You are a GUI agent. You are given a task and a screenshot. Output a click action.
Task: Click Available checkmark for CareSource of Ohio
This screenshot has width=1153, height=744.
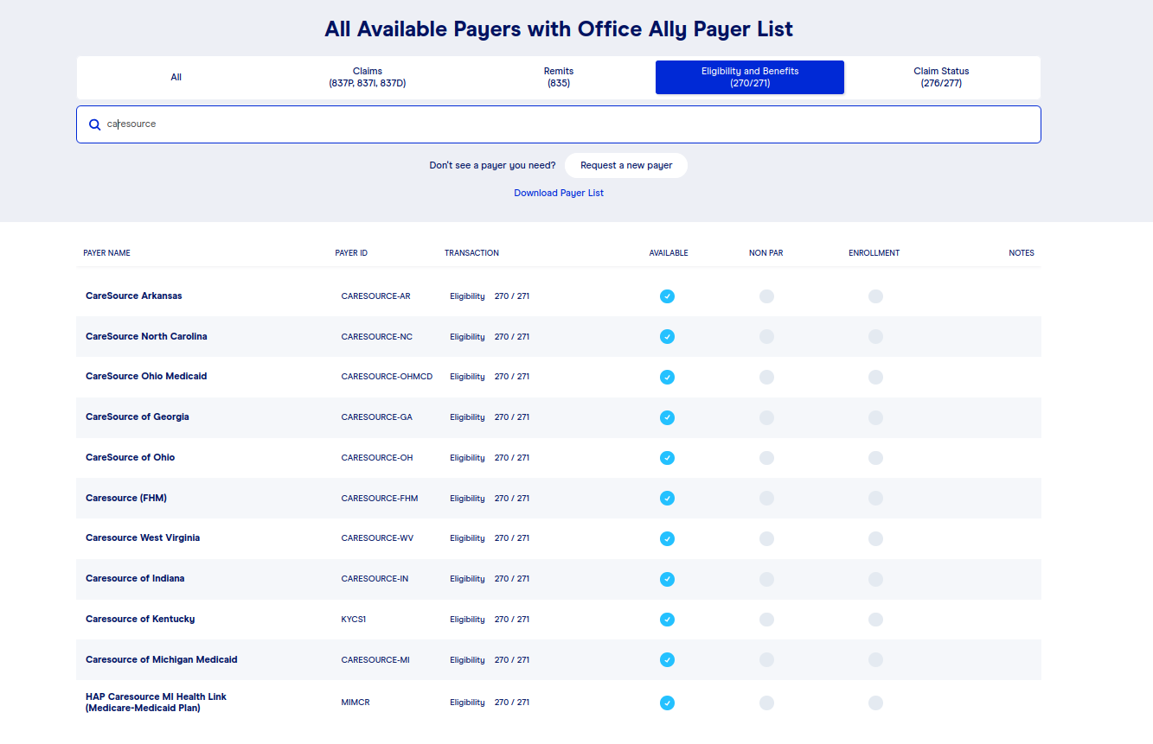point(667,458)
